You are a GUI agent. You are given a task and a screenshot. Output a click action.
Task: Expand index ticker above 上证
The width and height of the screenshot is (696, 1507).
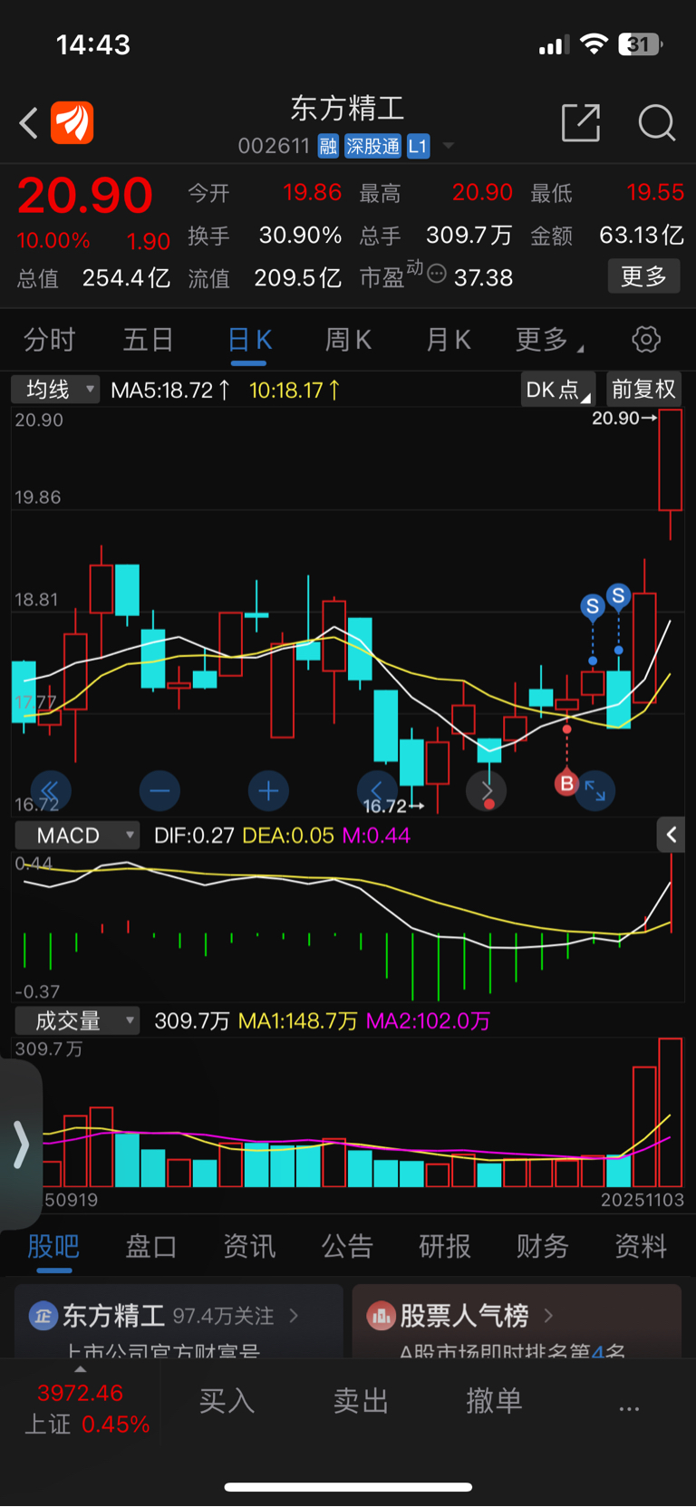tap(80, 1369)
